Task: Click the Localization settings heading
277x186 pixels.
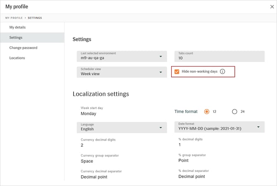Action: 101,94
